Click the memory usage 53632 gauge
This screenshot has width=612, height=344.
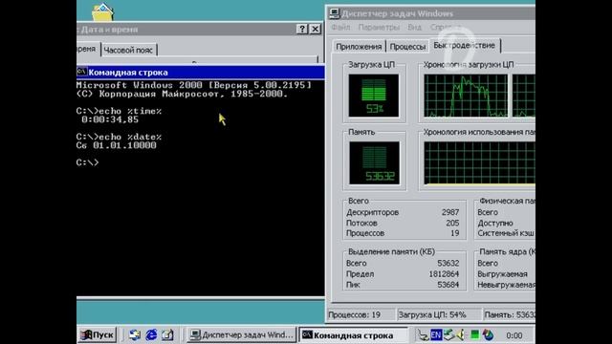click(374, 163)
